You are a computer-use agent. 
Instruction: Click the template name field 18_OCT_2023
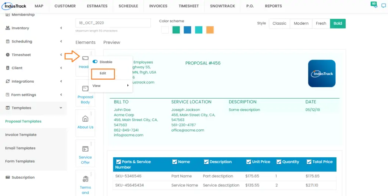point(113,23)
